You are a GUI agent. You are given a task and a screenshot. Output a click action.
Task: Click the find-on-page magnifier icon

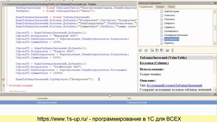[152, 50]
